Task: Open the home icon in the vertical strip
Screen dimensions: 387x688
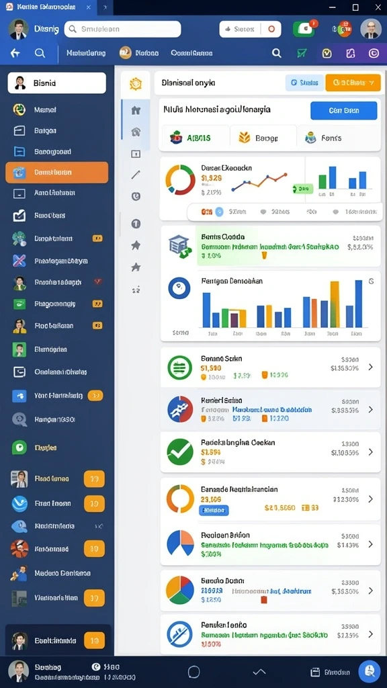Action: tap(136, 110)
